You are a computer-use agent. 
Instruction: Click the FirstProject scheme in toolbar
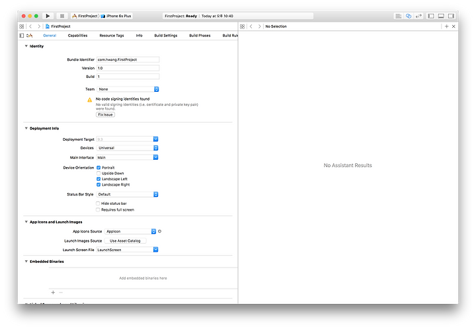click(x=85, y=16)
